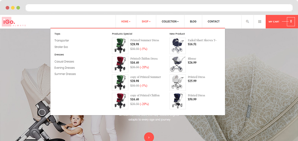Open copy of Printed Chiffon thumbnail
This screenshot has height=141, width=298.
[x=120, y=101]
